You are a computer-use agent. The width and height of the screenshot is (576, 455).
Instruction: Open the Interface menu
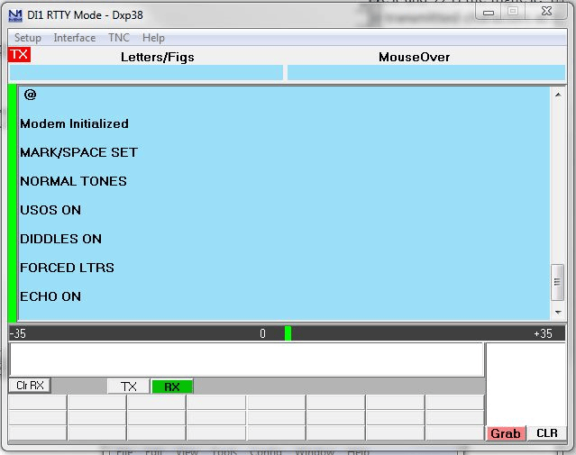pos(75,38)
